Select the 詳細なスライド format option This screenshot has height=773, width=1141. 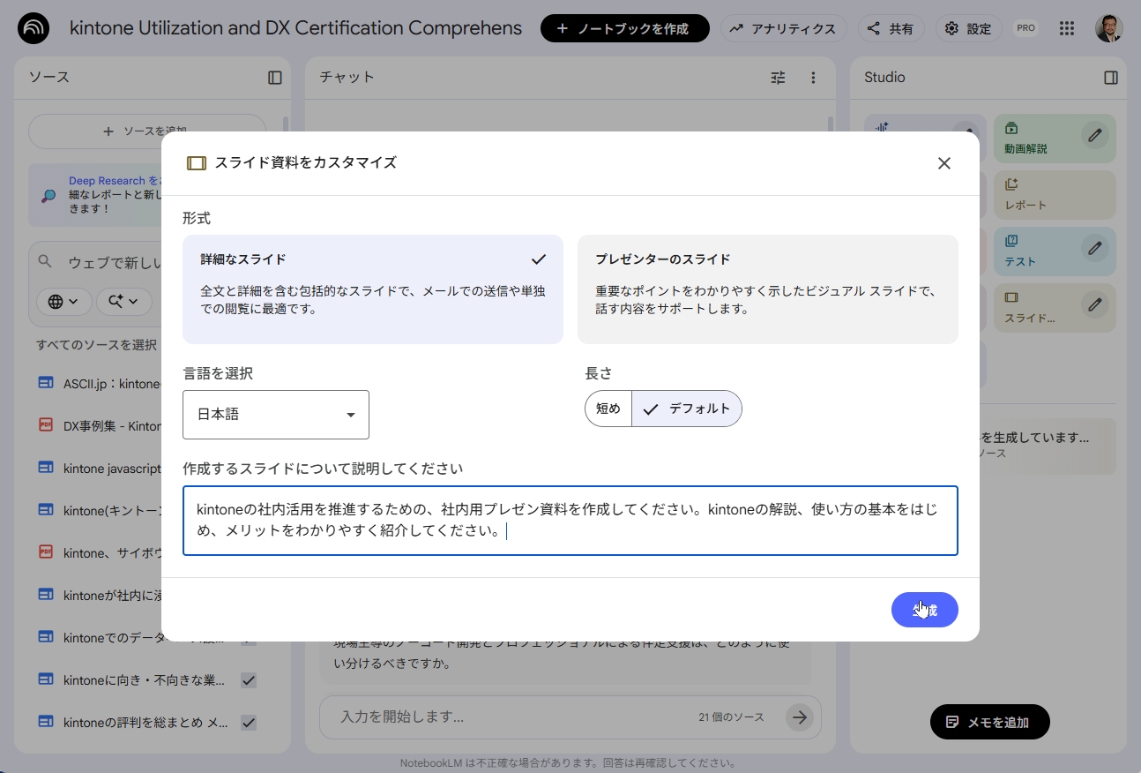tap(373, 289)
